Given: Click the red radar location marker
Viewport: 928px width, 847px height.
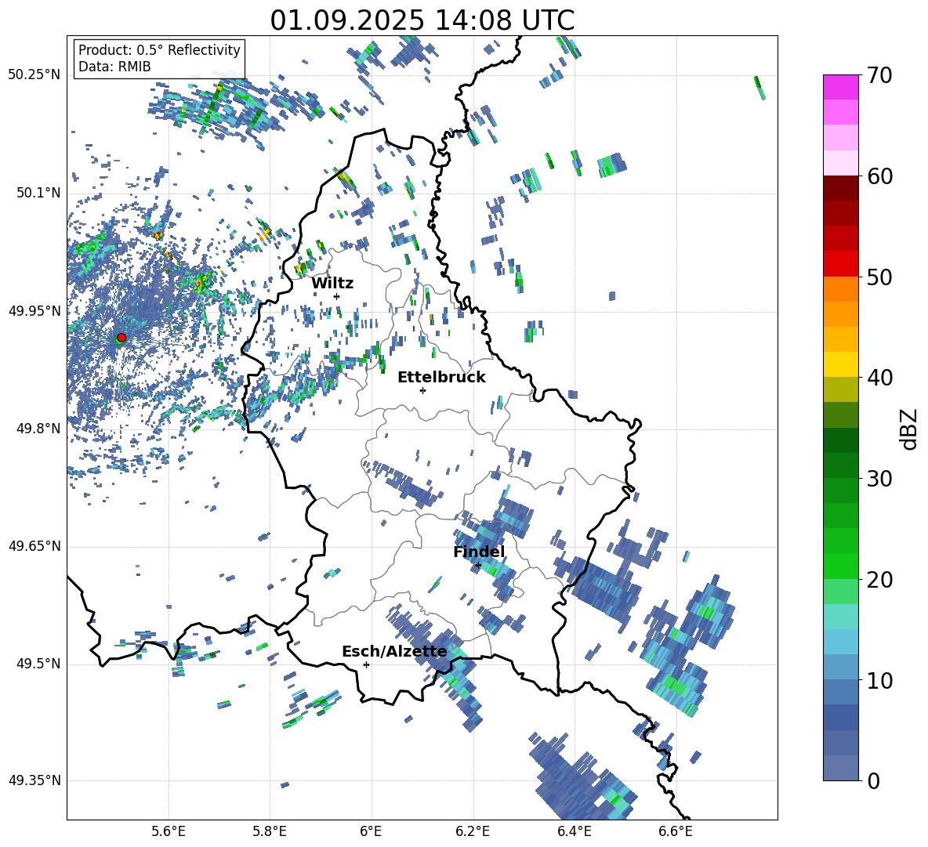Looking at the screenshot, I should [x=121, y=337].
